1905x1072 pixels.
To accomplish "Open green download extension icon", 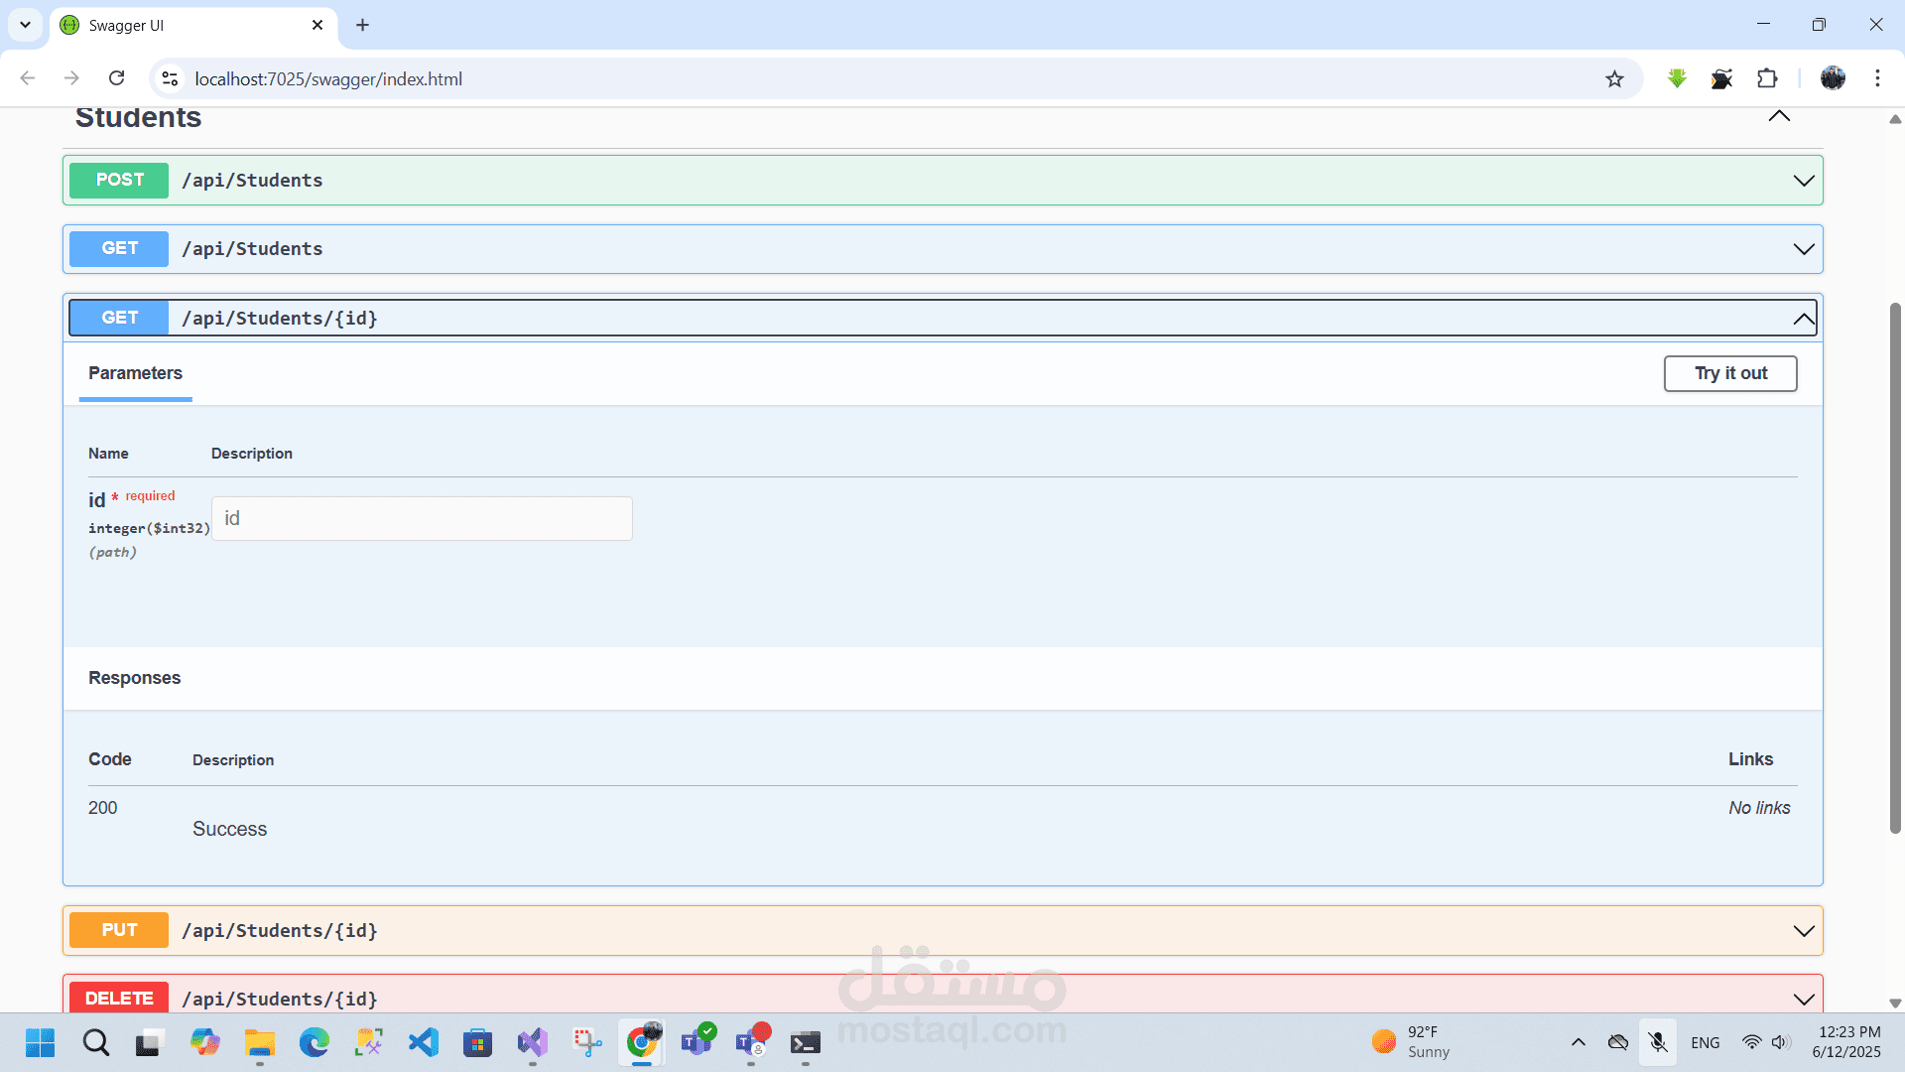I will 1677,78.
